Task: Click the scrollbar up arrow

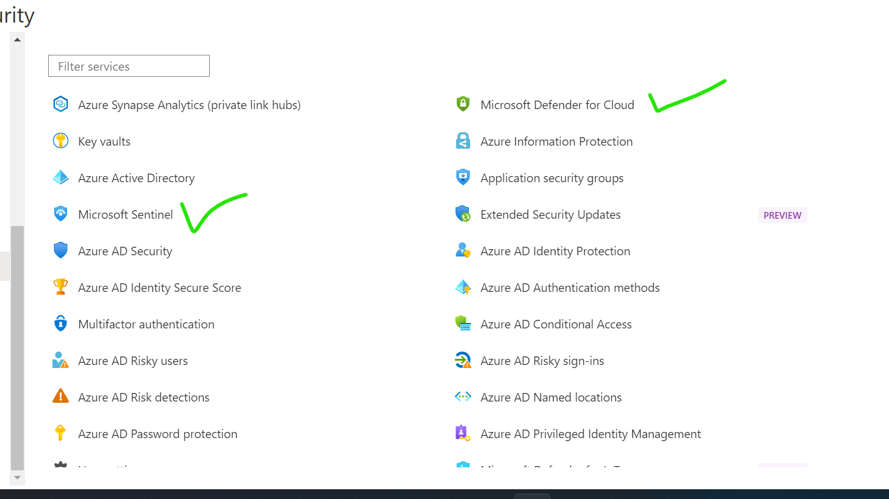Action: [17, 40]
